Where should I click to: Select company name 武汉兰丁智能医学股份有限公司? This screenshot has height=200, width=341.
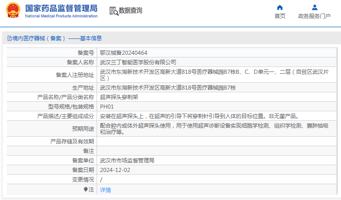pyautogui.click(x=138, y=62)
